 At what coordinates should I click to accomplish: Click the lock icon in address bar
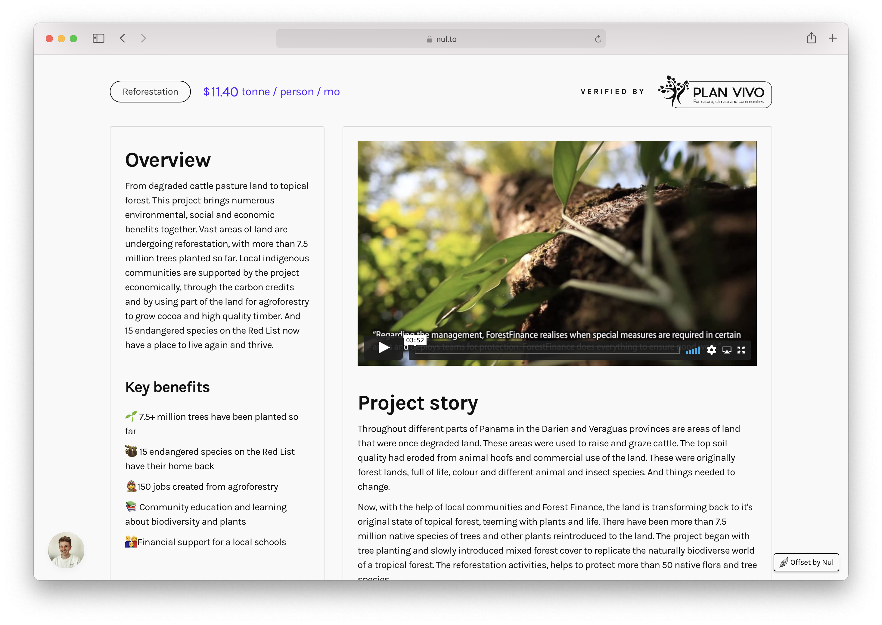click(x=430, y=39)
